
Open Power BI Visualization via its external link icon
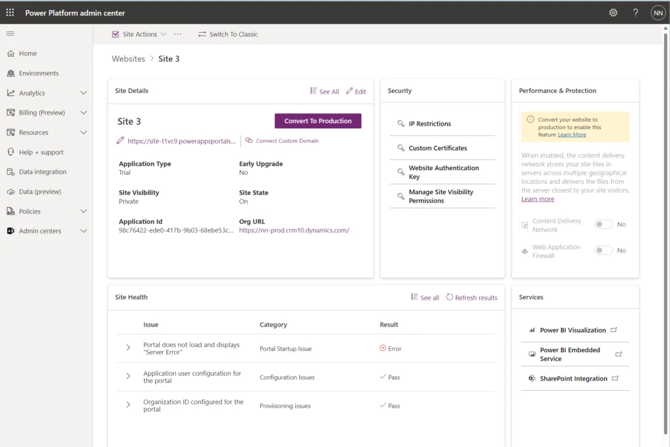[x=613, y=330]
